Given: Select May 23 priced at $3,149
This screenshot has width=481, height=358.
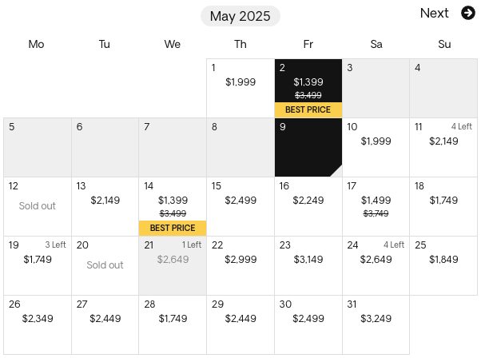Looking at the screenshot, I should pos(308,265).
